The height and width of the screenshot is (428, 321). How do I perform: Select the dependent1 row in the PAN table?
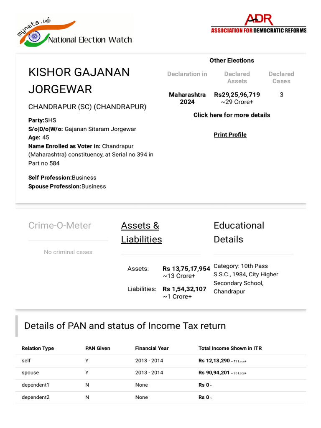(161, 385)
